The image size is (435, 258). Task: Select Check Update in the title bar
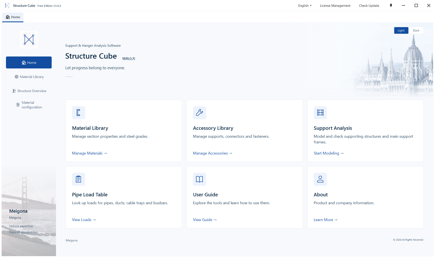pyautogui.click(x=369, y=6)
